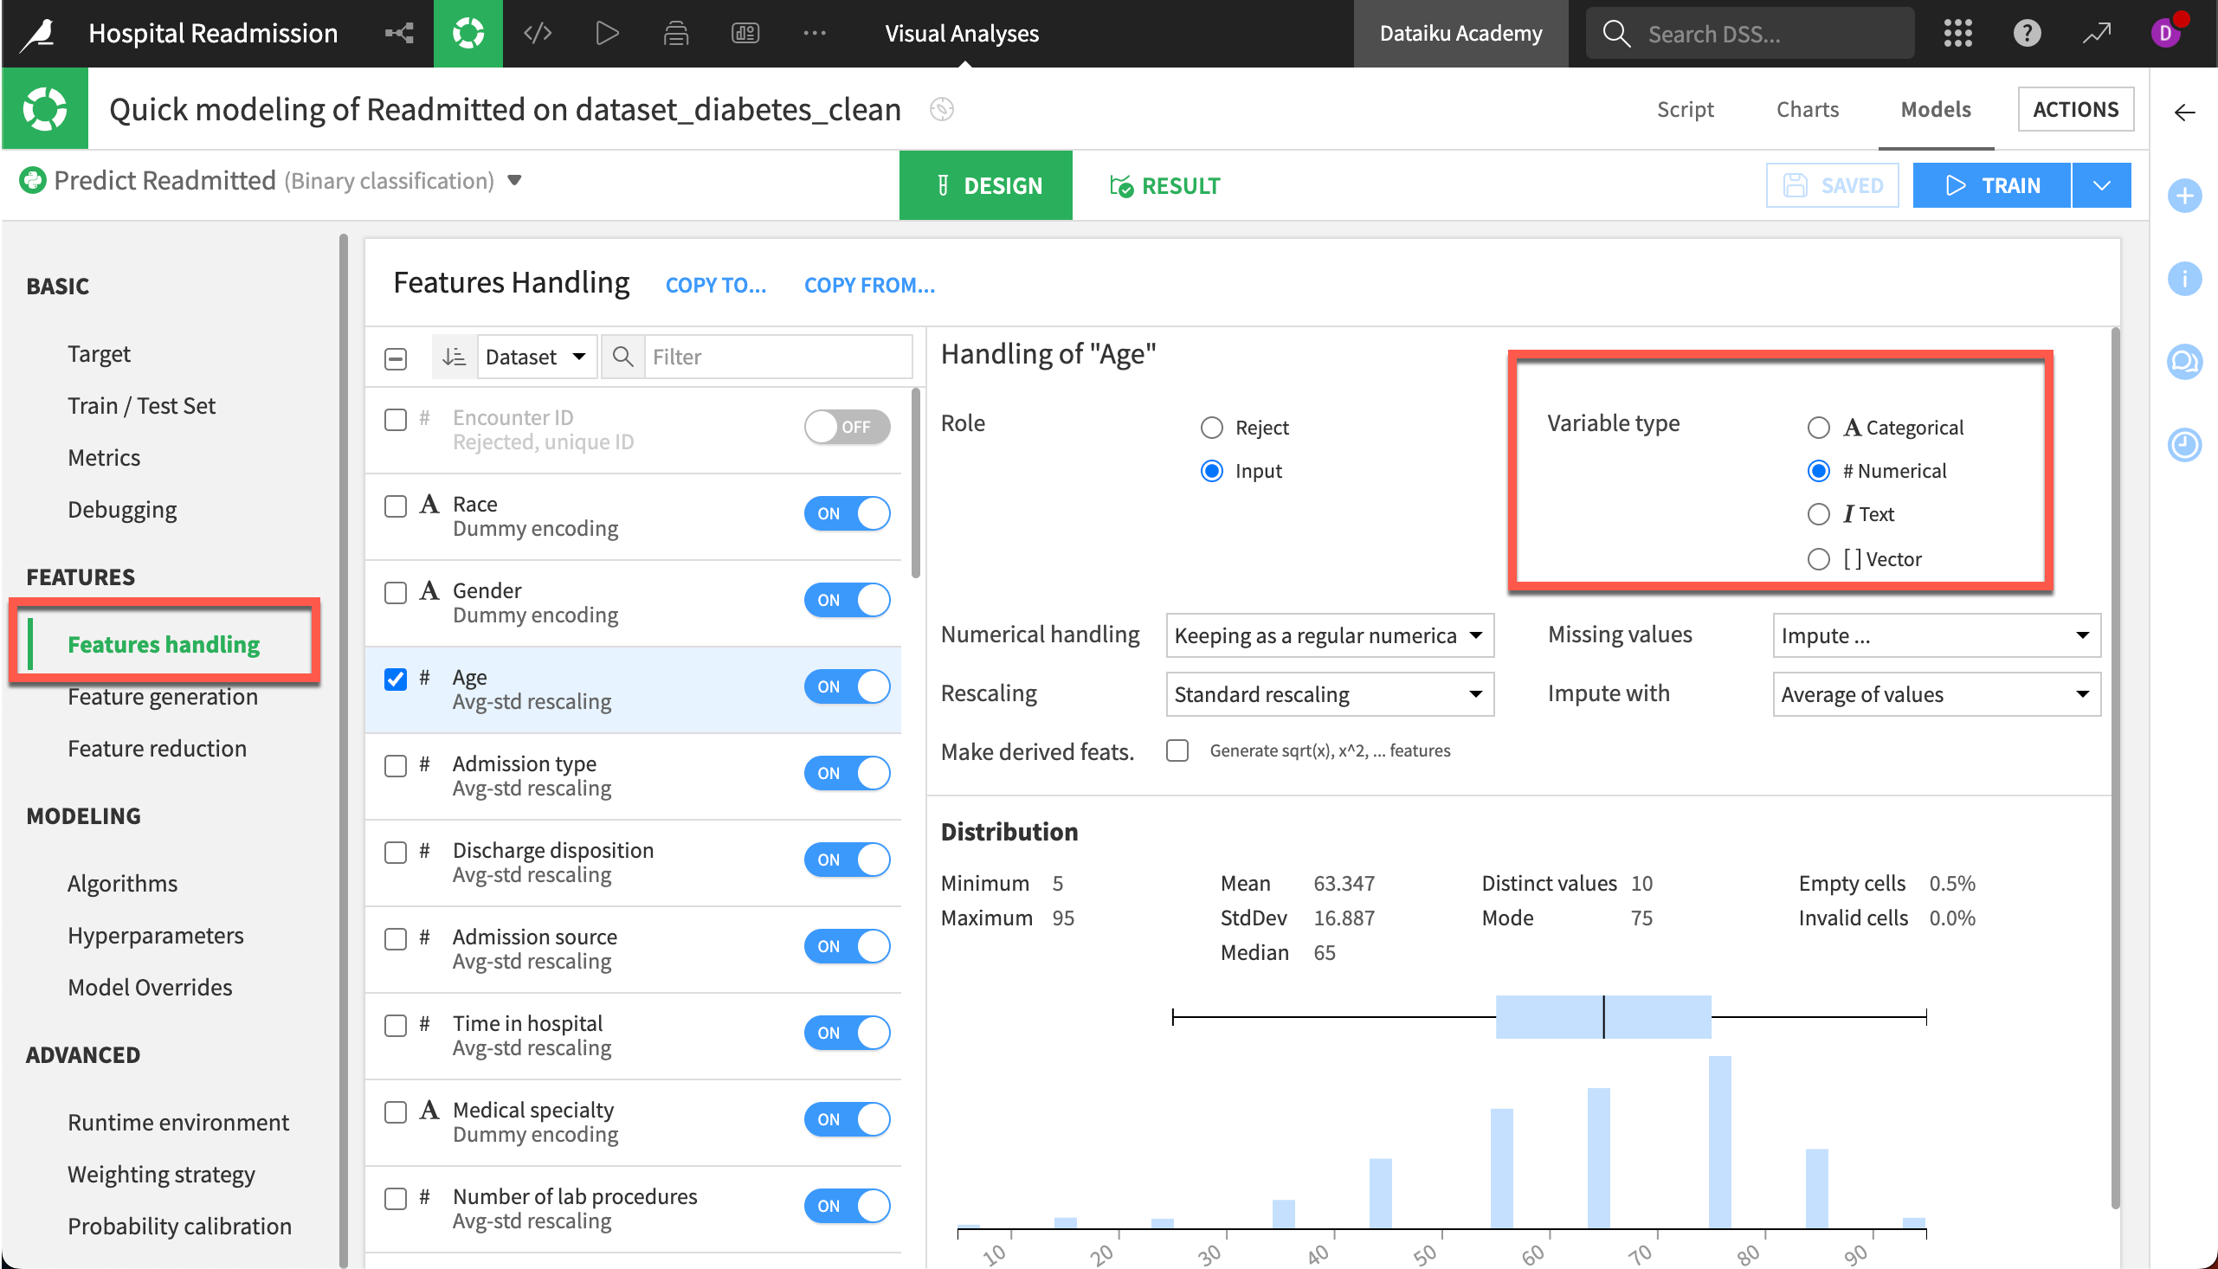
Task: Open the Train button arrow menu
Action: tap(2101, 184)
